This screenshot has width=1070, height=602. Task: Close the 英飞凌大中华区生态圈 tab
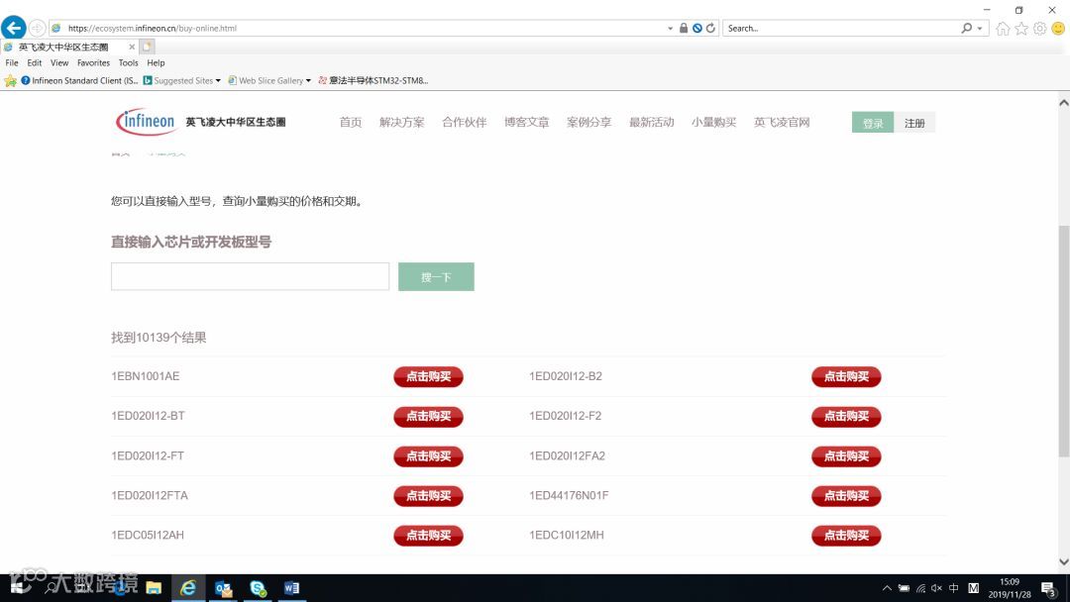click(132, 48)
